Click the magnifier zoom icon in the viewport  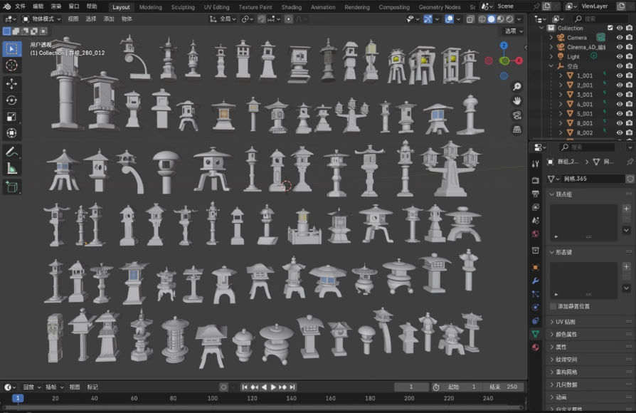pyautogui.click(x=517, y=86)
